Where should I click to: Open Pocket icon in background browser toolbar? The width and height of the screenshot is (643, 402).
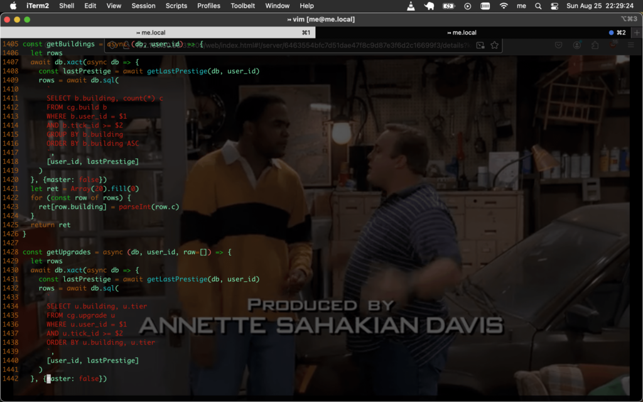[x=558, y=45]
